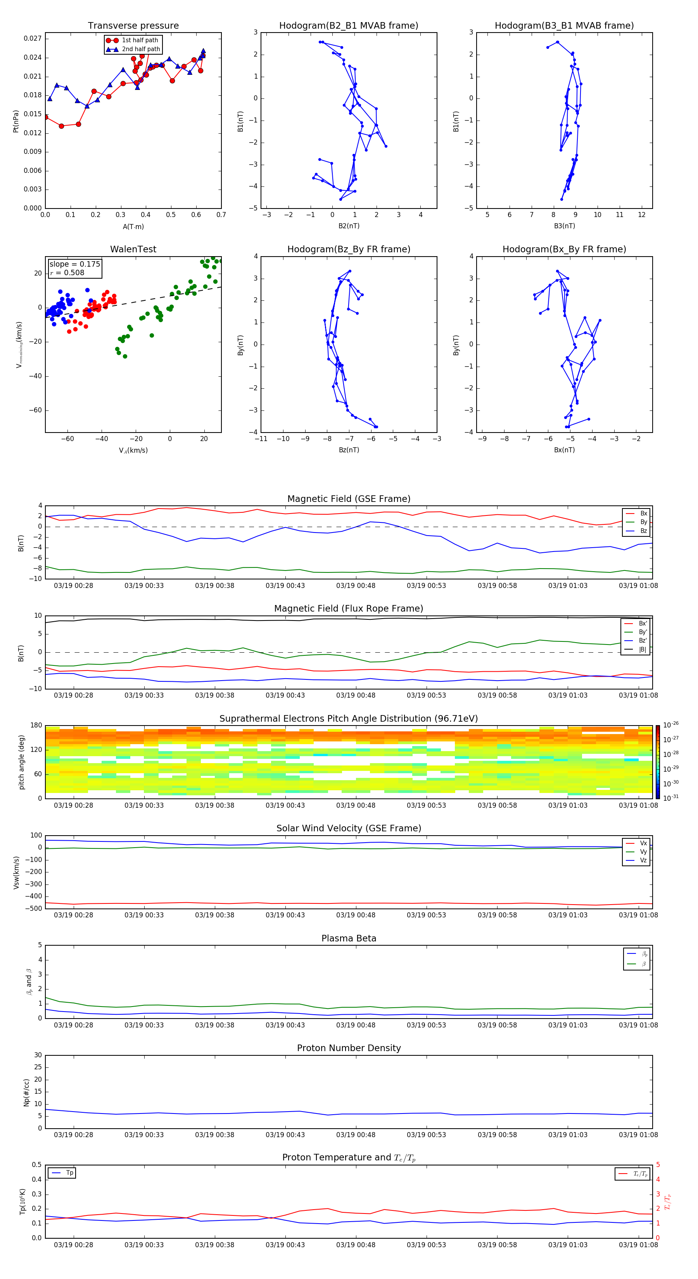This screenshot has width=698, height=1279.
Task: Click 'r = 0.508' annotation text
Action: tap(67, 272)
